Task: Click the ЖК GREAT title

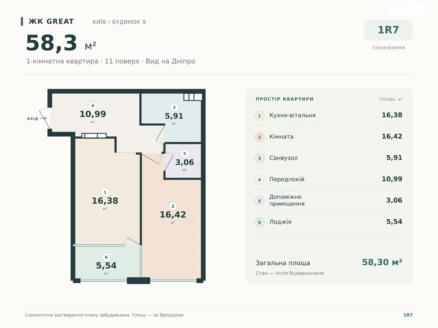Action: 51,22
